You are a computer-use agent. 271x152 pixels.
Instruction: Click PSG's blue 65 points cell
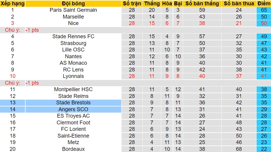click(x=264, y=10)
